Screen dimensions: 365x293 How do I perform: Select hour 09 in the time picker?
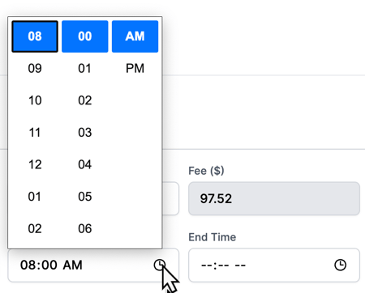coord(35,68)
